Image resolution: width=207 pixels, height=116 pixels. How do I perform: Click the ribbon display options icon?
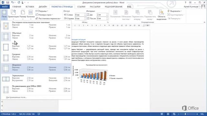(190, 2)
